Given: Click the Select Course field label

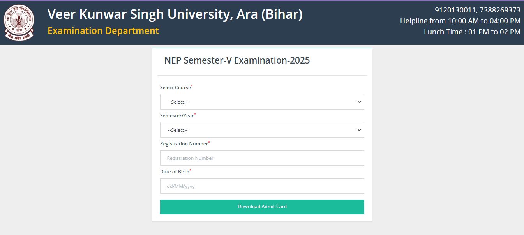Looking at the screenshot, I should (x=174, y=87).
